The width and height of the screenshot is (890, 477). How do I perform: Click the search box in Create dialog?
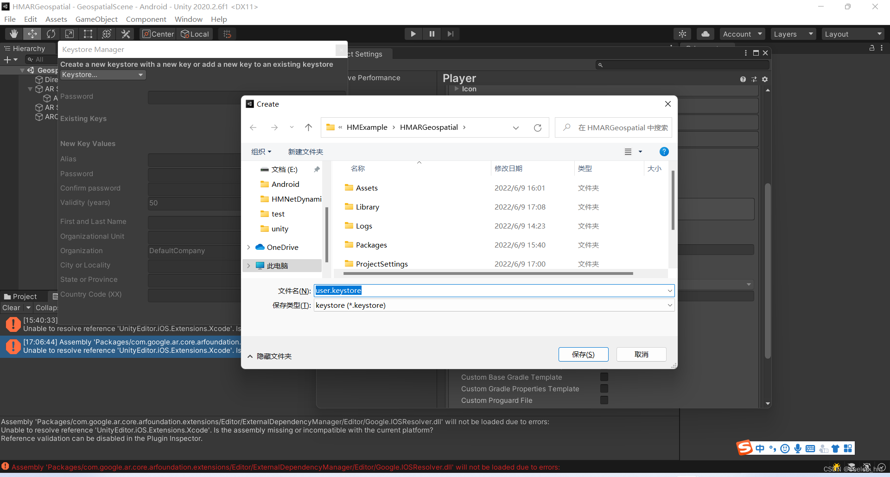tap(613, 127)
